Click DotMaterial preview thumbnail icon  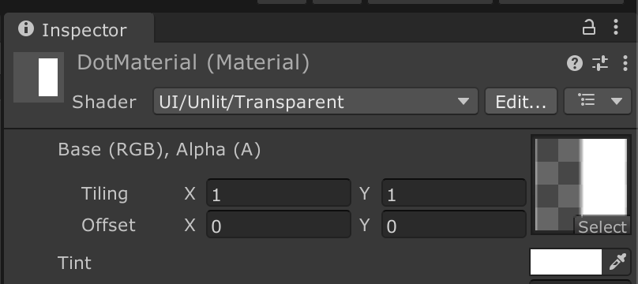coord(39,77)
